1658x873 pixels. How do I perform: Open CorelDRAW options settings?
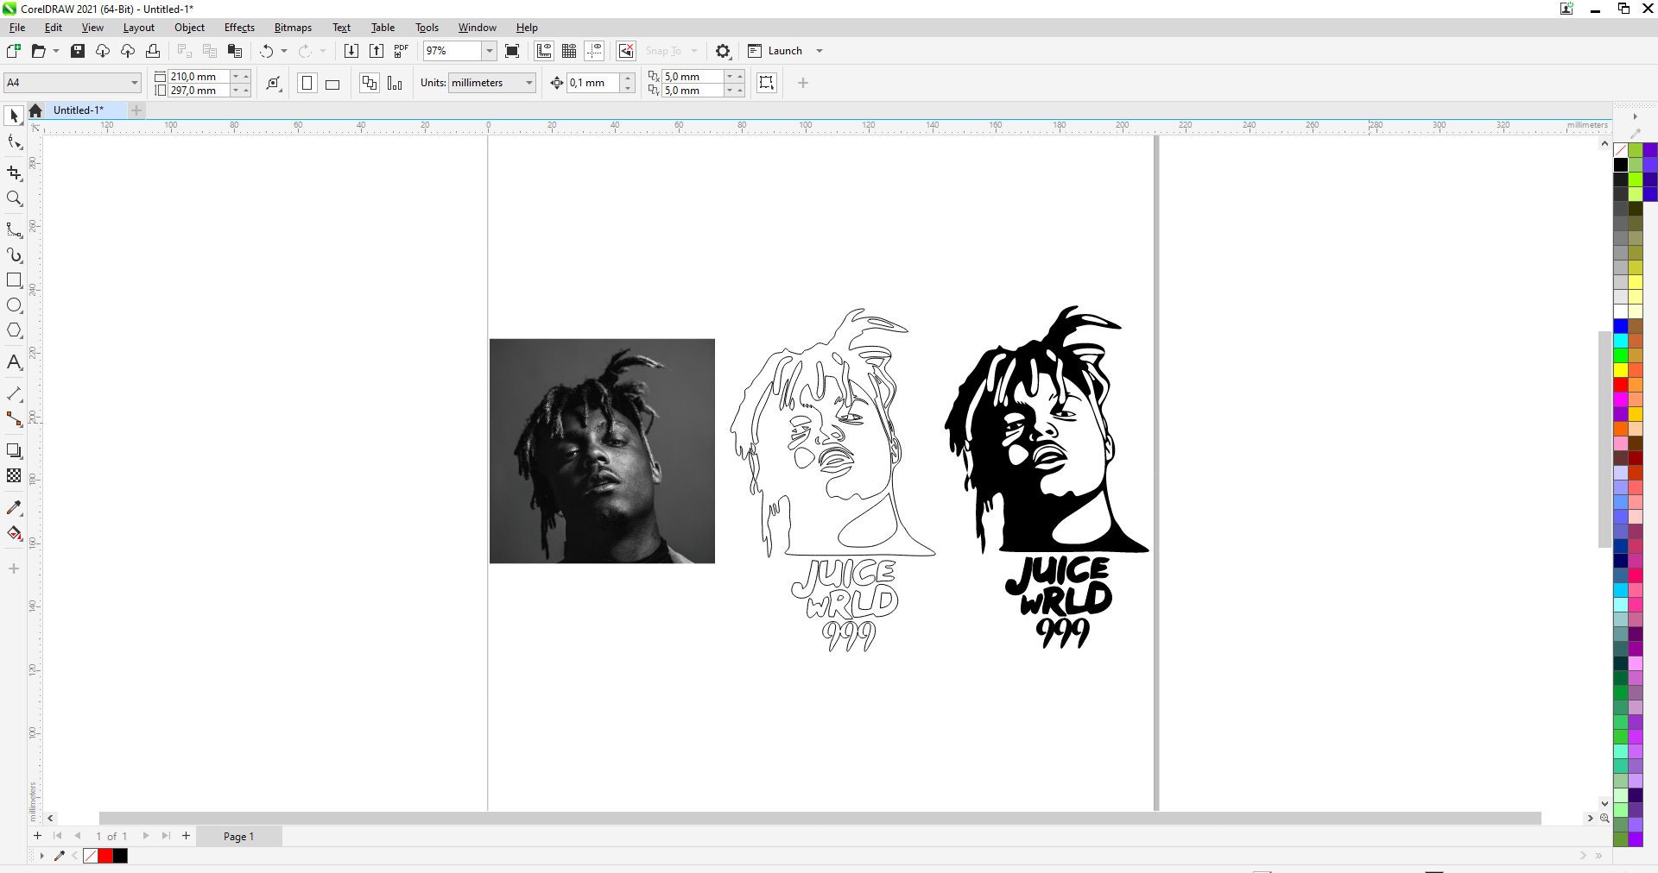723,51
